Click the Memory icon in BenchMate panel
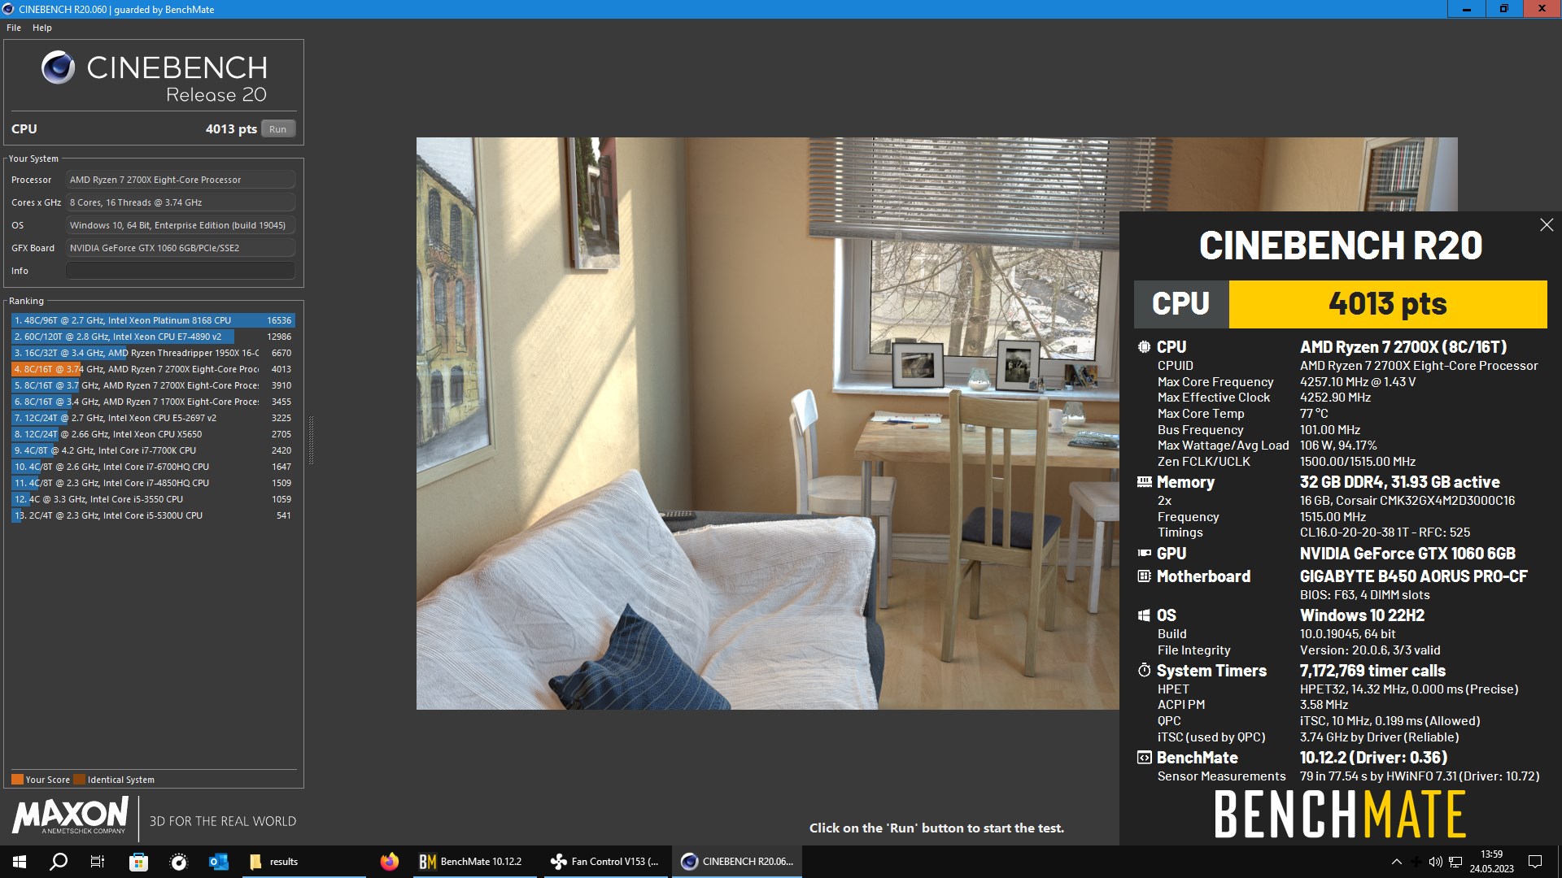Image resolution: width=1562 pixels, height=878 pixels. coord(1144,482)
